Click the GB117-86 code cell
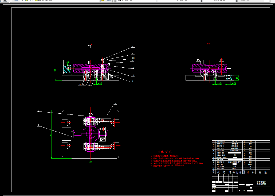Viewport: 275px width, 196px height. pos(221,168)
